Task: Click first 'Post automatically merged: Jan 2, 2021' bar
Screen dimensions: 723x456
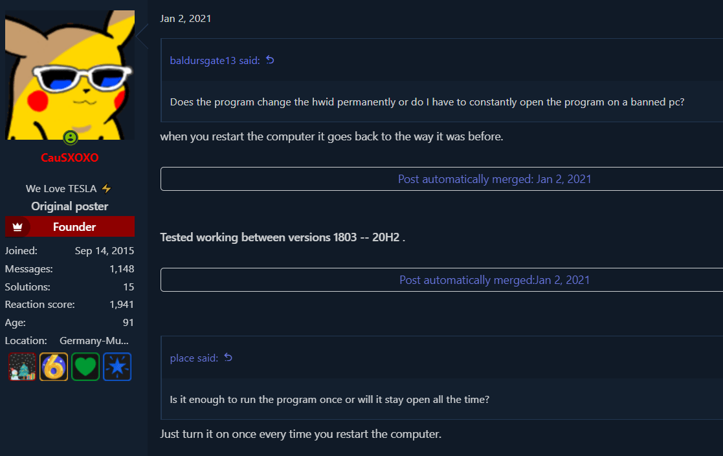Action: tap(441, 179)
